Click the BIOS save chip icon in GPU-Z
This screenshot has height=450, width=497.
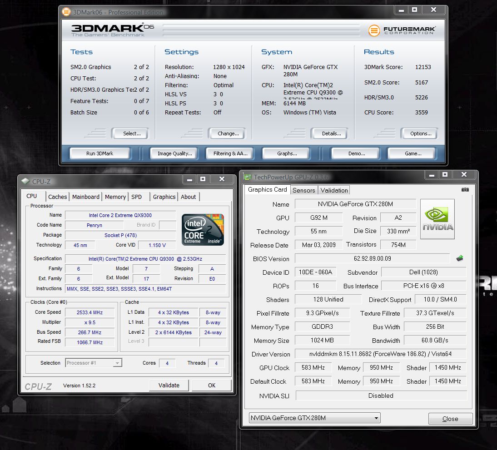[x=460, y=258]
